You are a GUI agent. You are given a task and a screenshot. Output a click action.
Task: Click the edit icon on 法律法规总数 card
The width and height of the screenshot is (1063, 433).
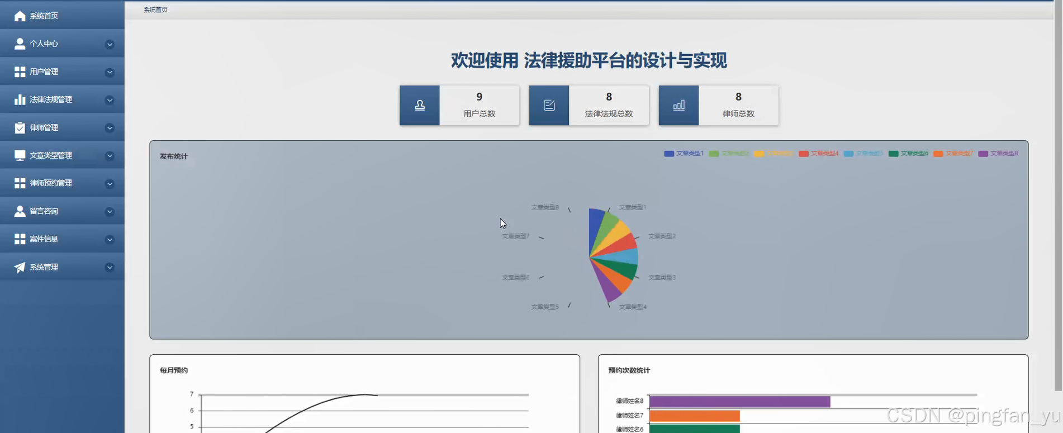click(549, 105)
